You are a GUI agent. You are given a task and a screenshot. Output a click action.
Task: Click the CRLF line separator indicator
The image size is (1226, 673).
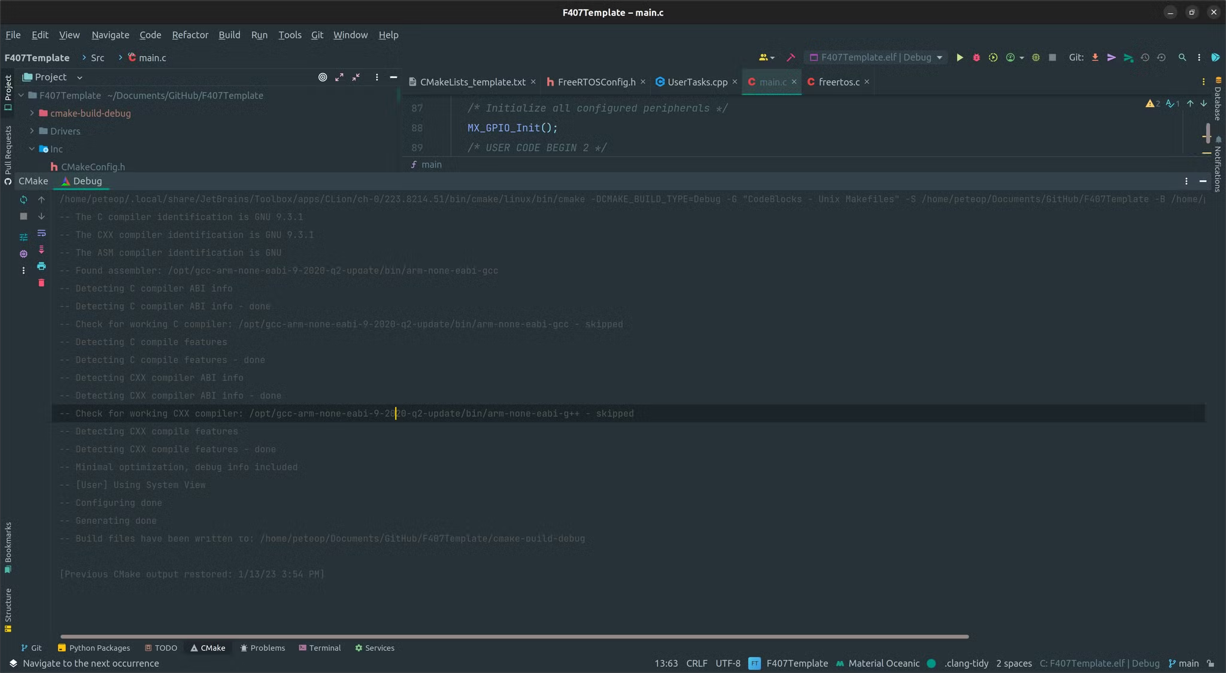point(697,663)
